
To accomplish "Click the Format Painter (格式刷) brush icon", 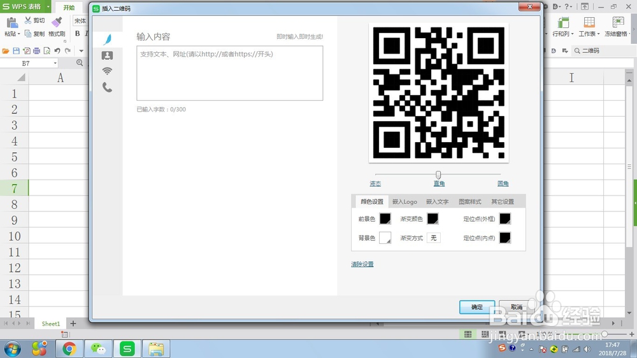I will (57, 22).
